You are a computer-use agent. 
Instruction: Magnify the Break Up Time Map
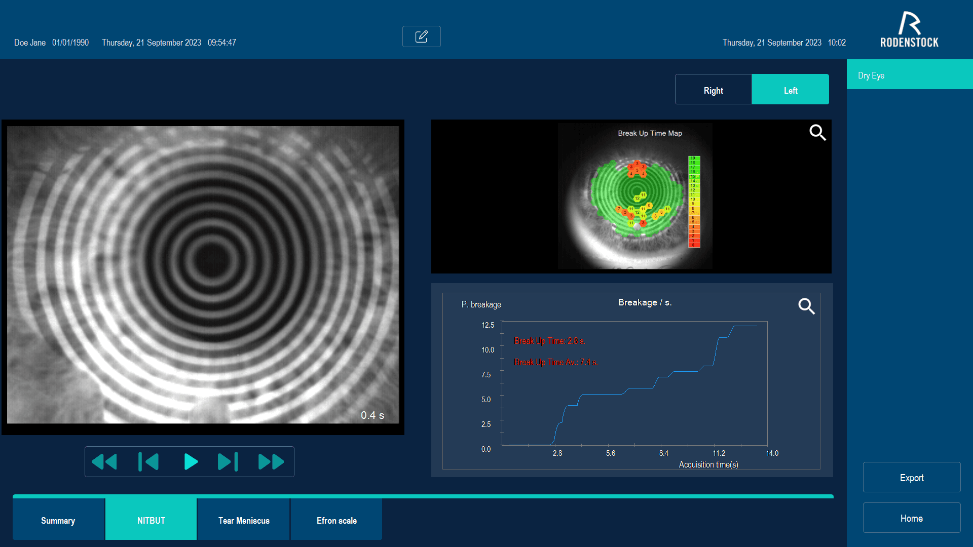point(817,133)
